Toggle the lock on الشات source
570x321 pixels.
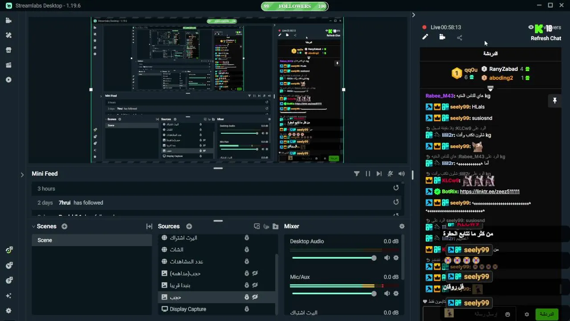tap(247, 250)
